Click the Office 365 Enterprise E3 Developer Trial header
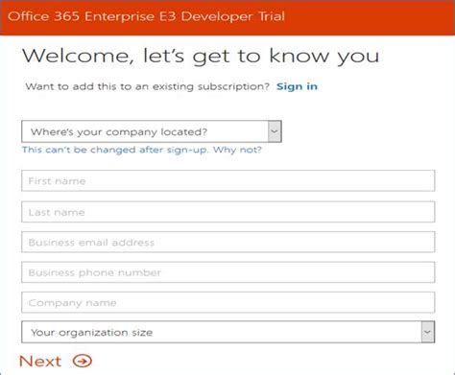Image resolution: width=455 pixels, height=375 pixels. click(146, 16)
